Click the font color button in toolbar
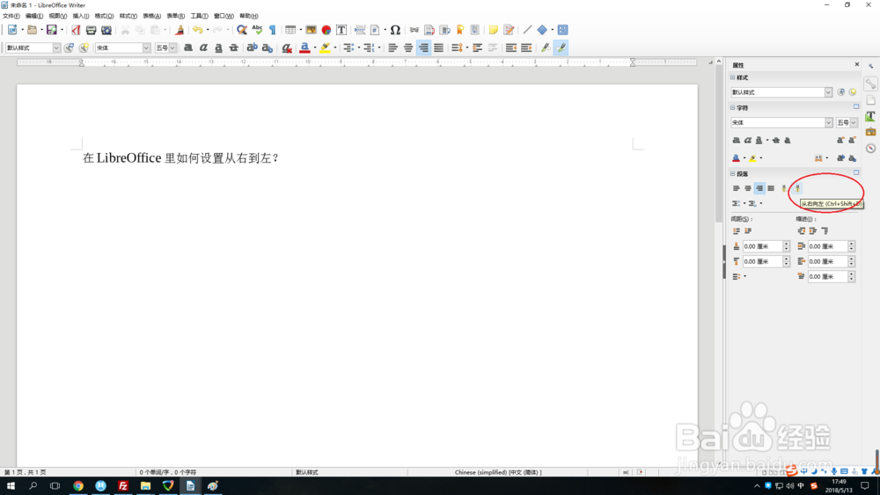880x495 pixels. click(x=304, y=47)
